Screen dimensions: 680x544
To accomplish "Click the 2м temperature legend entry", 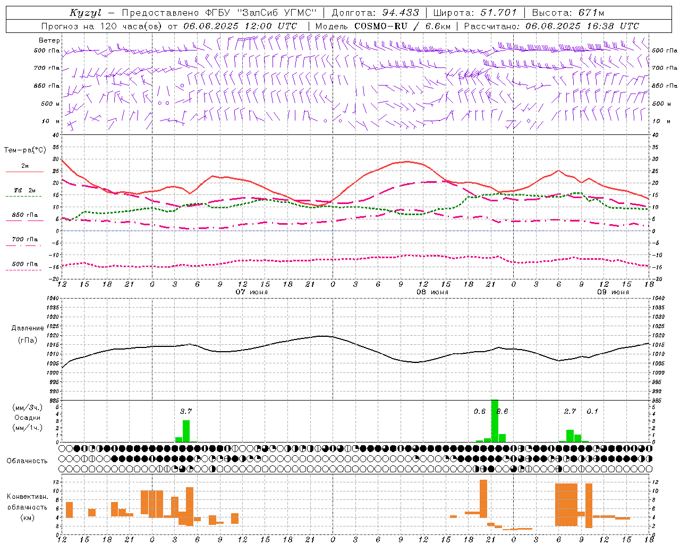I will 24,166.
